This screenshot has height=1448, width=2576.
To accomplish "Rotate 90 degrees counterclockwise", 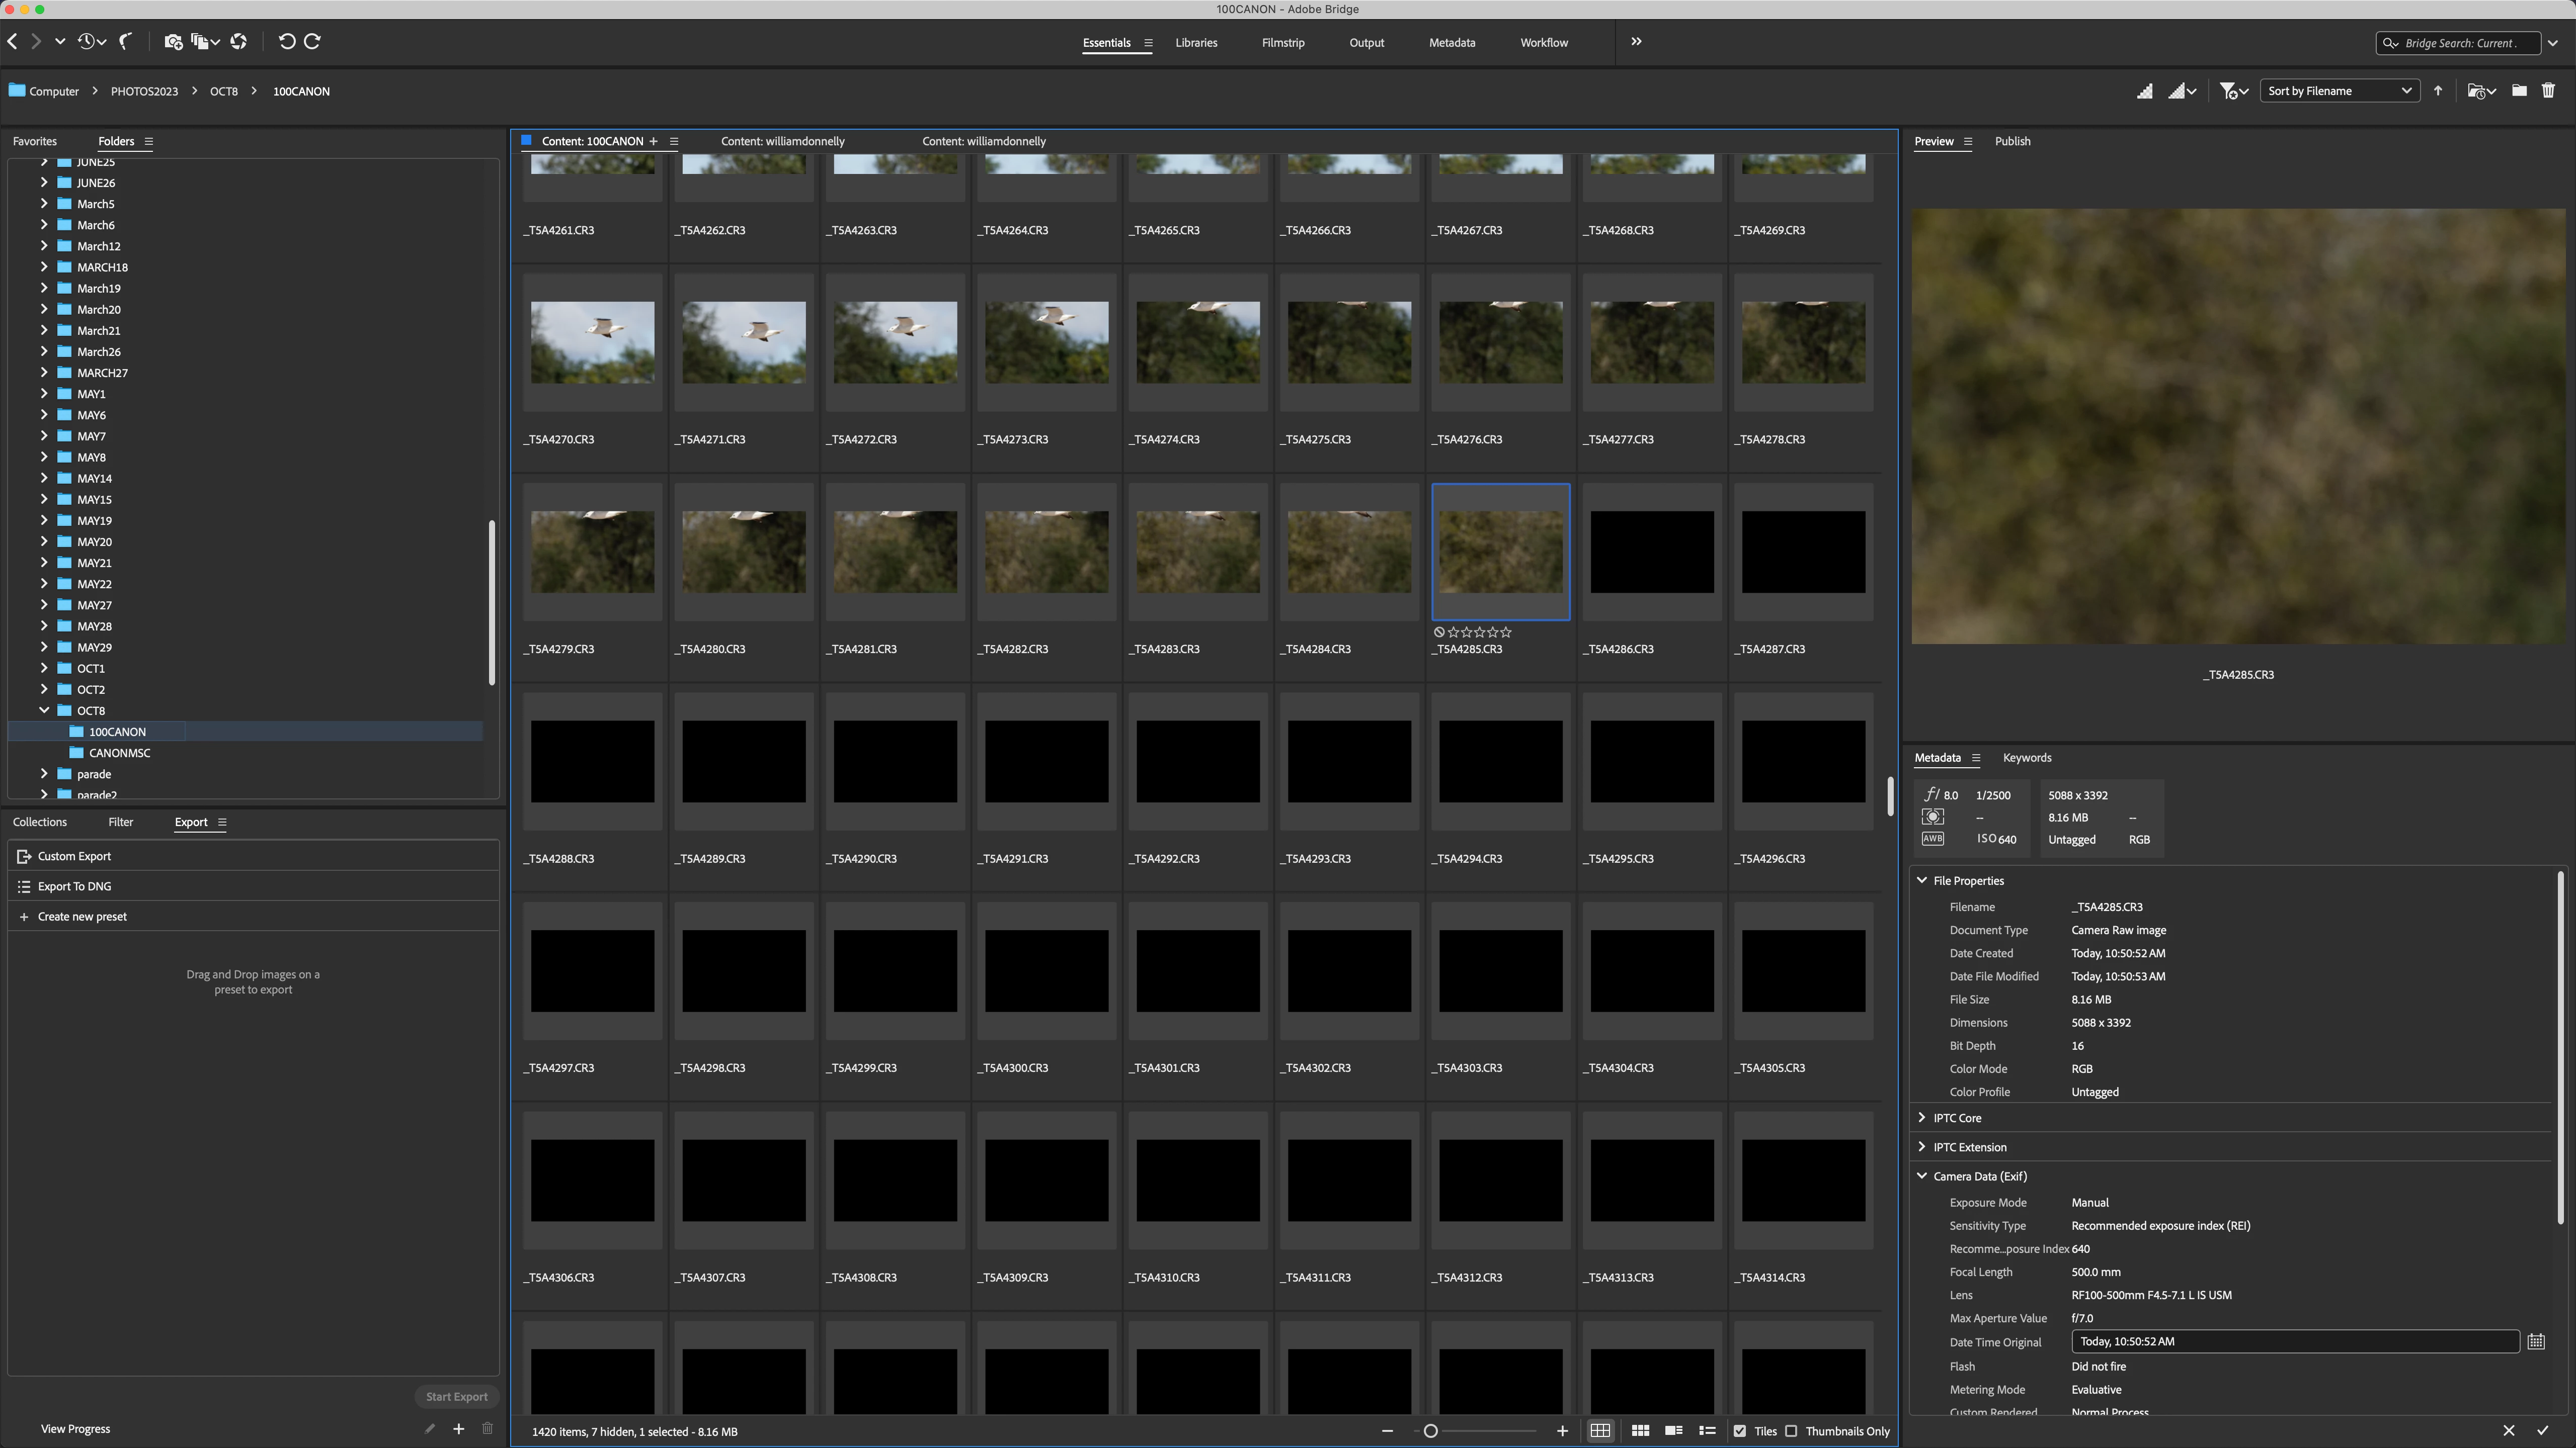I will [287, 41].
